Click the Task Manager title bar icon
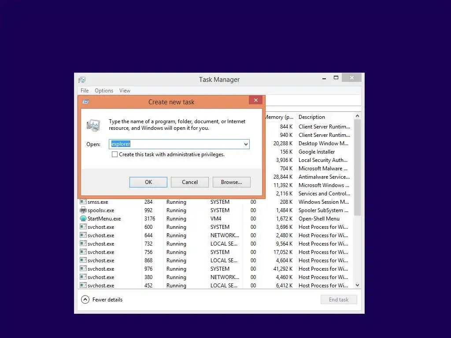Image resolution: width=451 pixels, height=338 pixels. (82, 80)
